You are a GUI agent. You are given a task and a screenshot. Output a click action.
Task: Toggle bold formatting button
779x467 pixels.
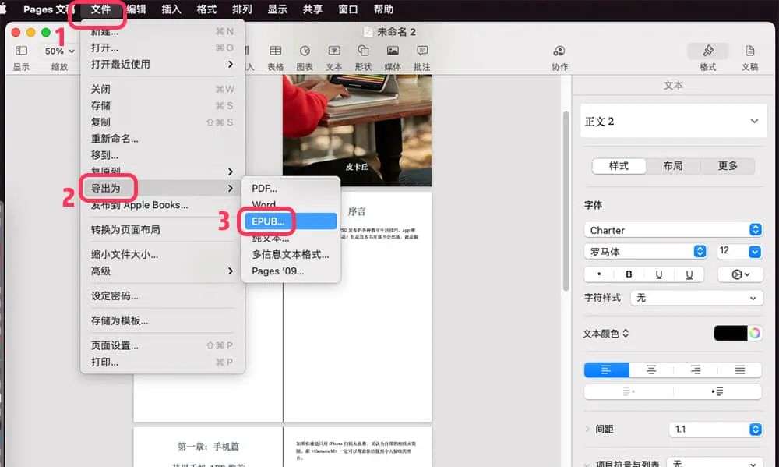629,274
